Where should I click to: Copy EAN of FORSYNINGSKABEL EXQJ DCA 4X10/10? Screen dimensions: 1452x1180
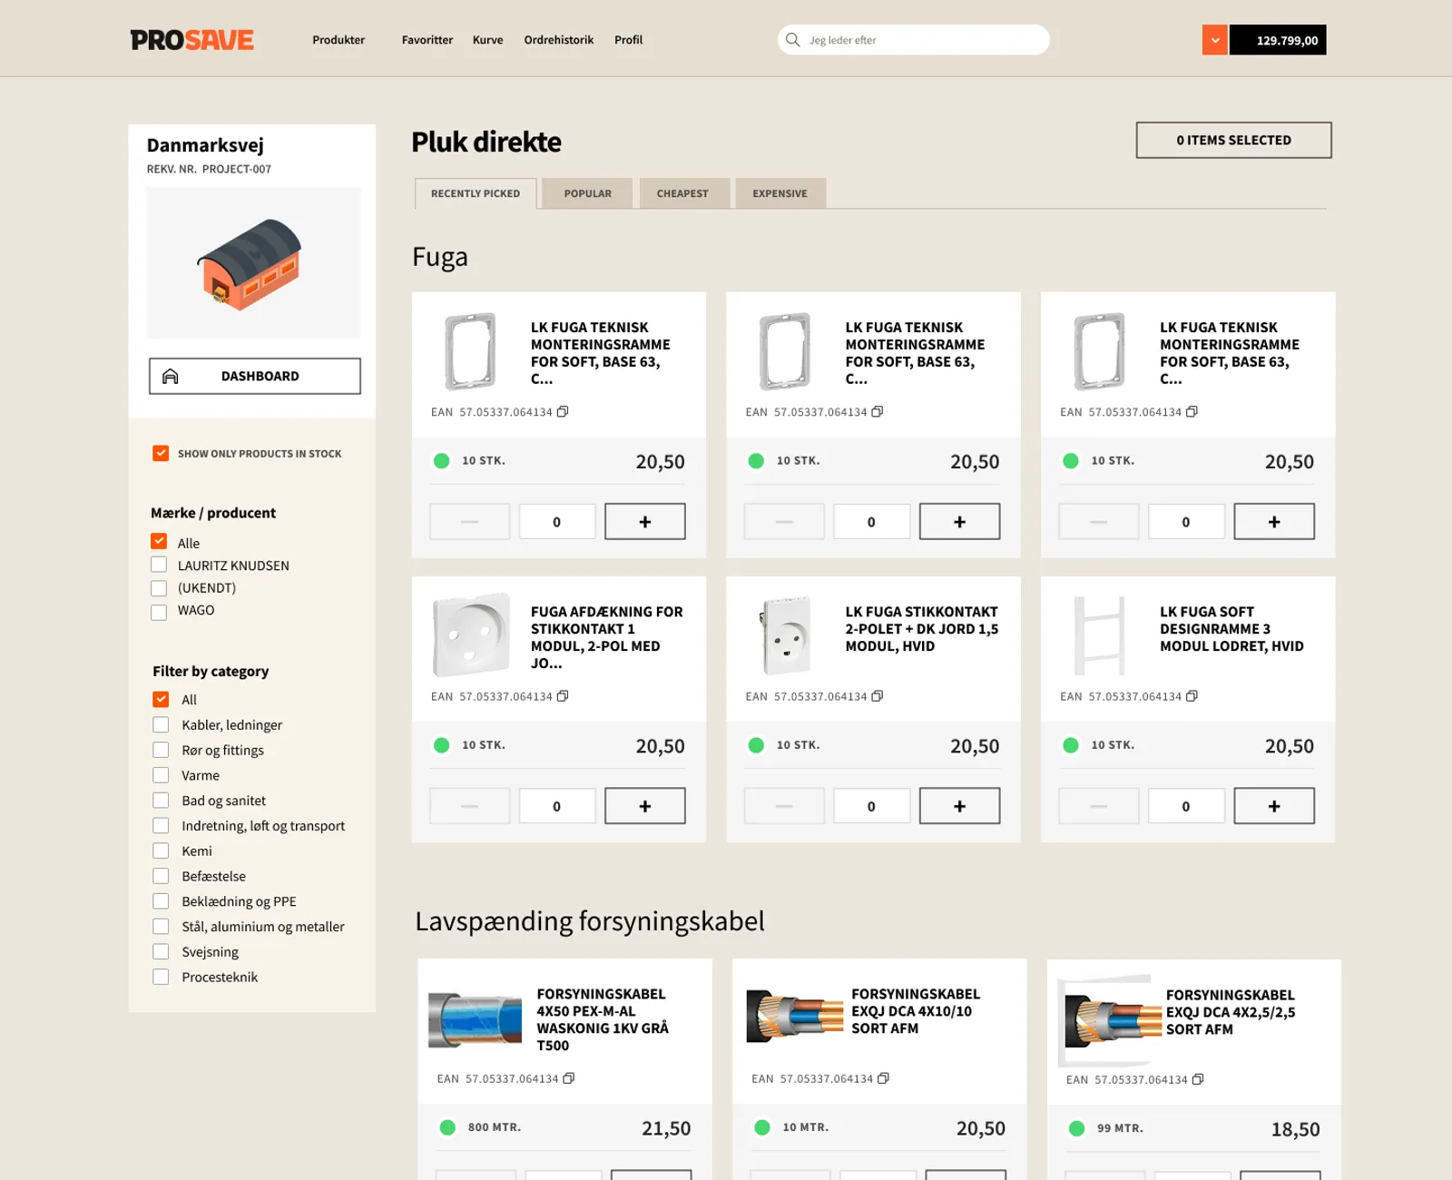(x=884, y=1078)
